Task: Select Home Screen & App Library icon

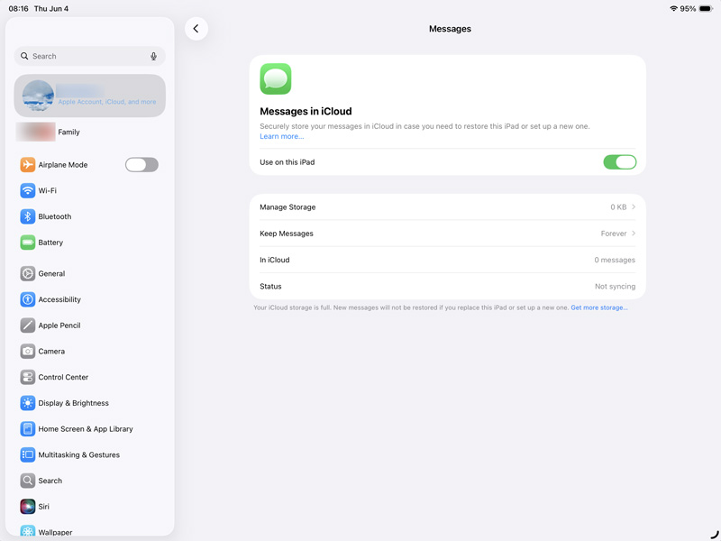Action: point(28,429)
